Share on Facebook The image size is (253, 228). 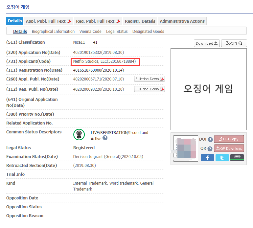(x=207, y=158)
